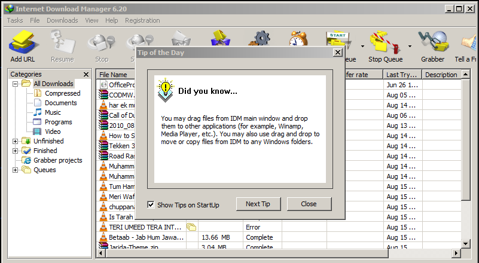Select the All Downloads folder
The height and width of the screenshot is (263, 479).
coord(53,84)
